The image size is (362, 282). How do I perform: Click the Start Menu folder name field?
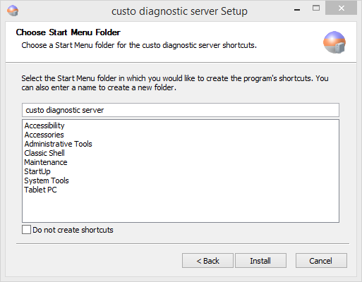181,110
